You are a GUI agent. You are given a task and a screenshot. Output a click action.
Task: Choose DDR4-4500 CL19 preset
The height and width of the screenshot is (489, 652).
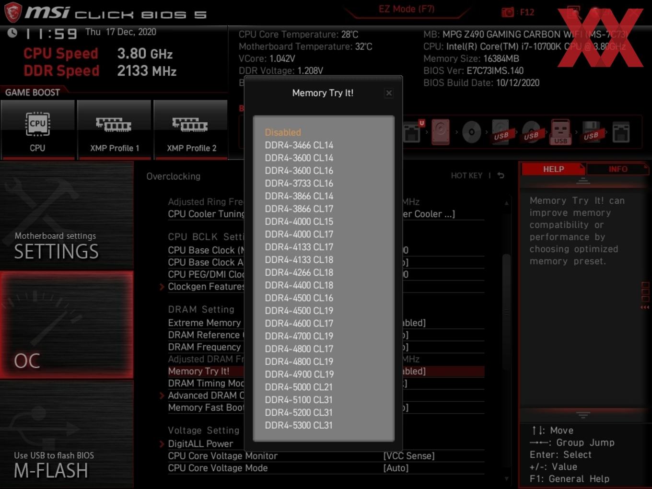click(299, 310)
